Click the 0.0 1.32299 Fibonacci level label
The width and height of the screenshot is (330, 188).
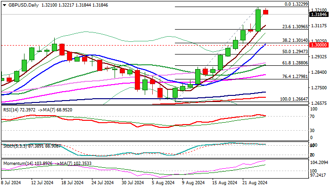click(x=297, y=4)
